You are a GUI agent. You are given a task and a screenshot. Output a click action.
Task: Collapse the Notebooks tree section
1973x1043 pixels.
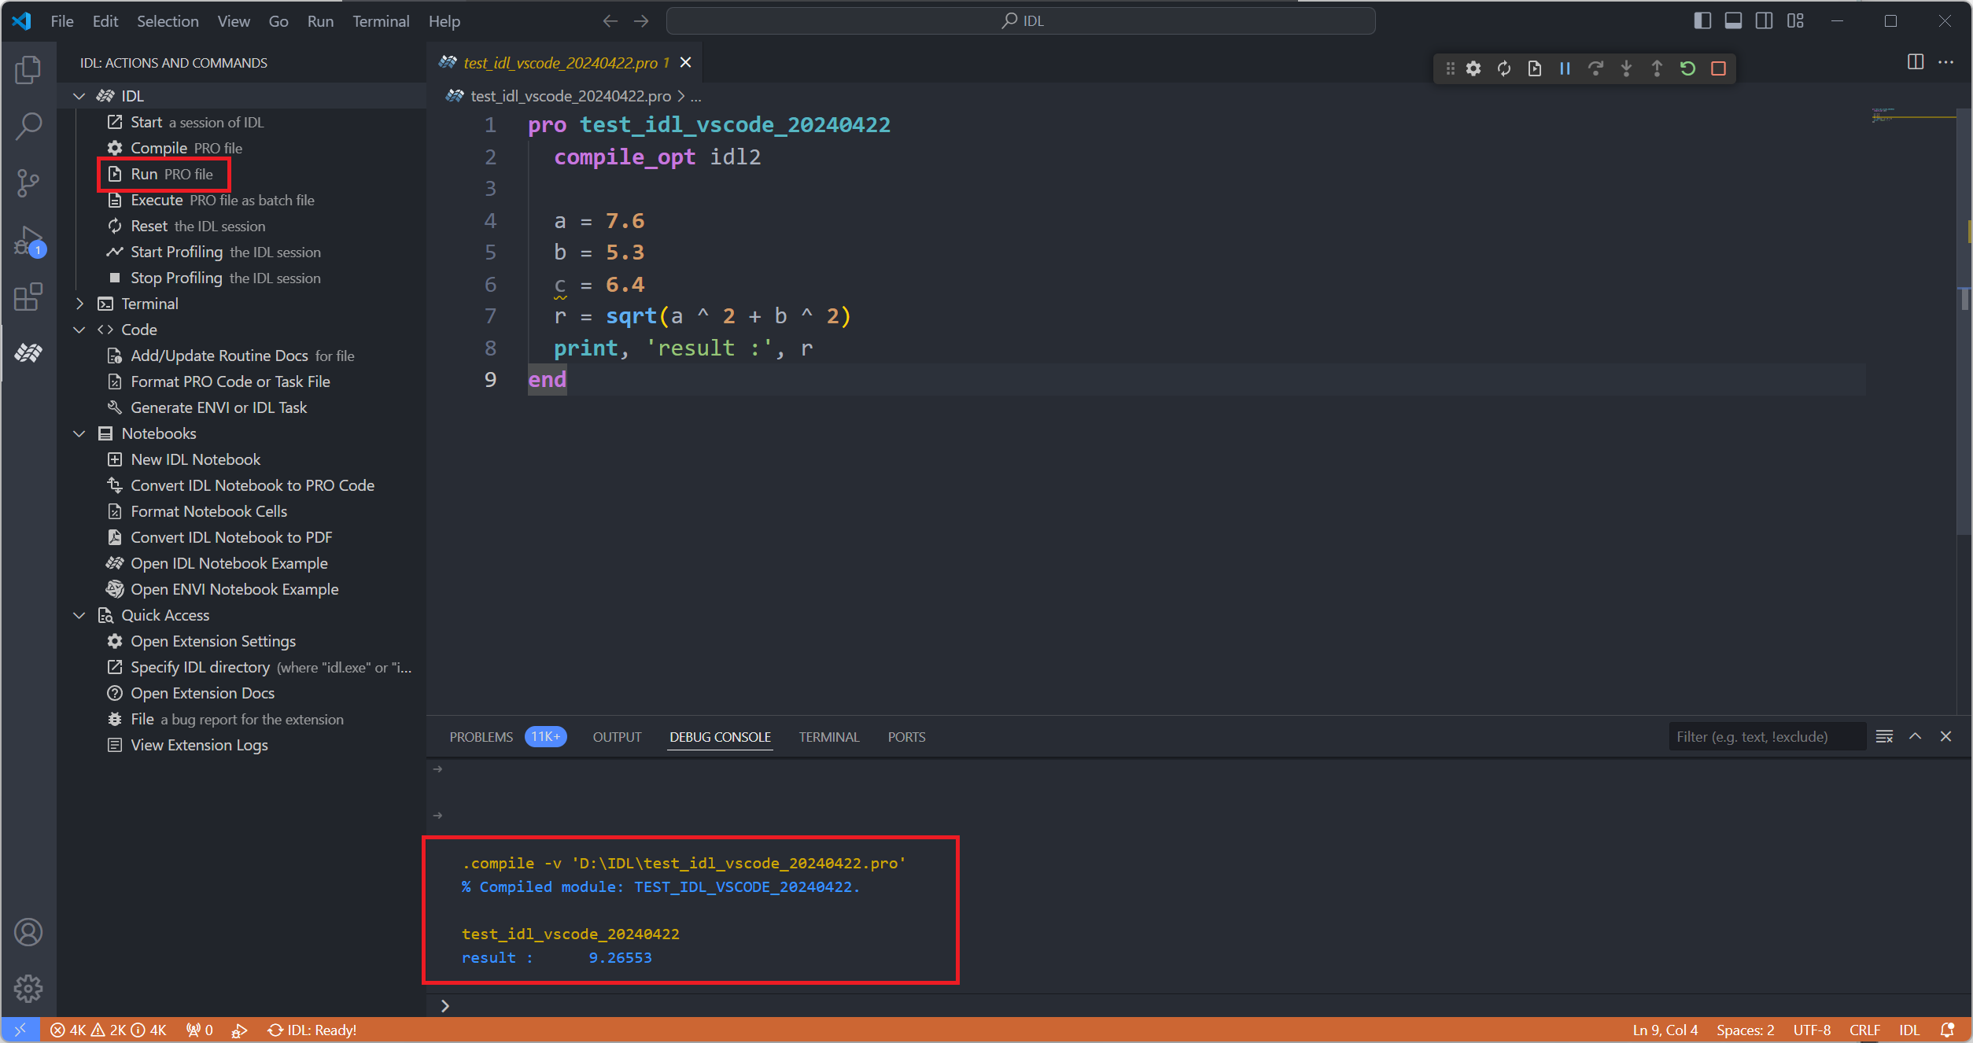[79, 433]
